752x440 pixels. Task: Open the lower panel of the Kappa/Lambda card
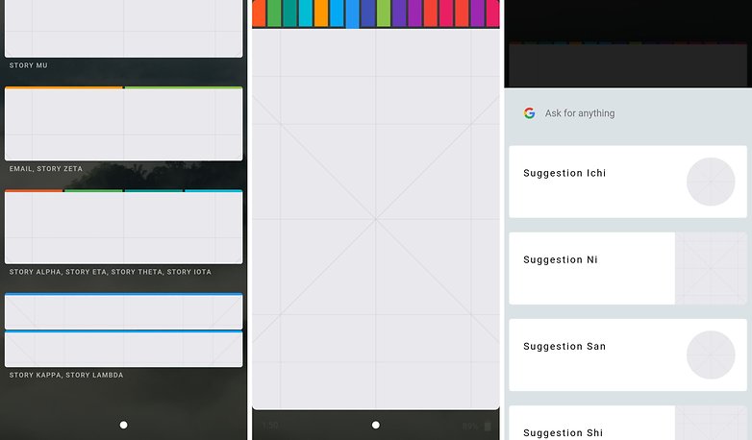coord(124,349)
